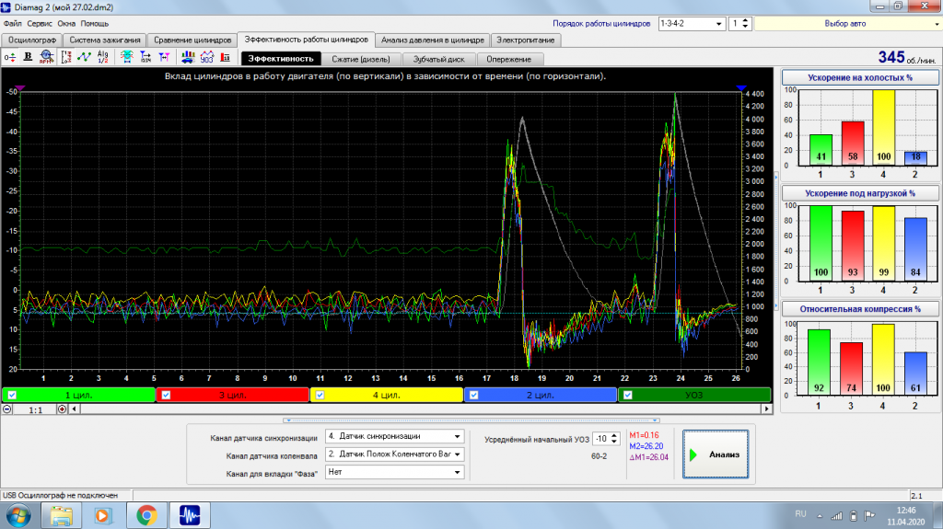The image size is (943, 529).
Task: Switch to the Осциллограф tab
Action: [x=32, y=40]
